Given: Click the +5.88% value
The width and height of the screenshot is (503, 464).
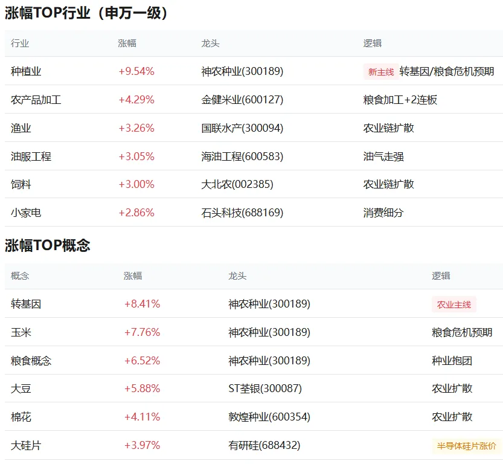Looking at the screenshot, I should tap(142, 388).
